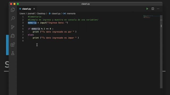The height and width of the screenshot is (95, 170).
Task: Click the clase1.py breadcrumb
Action: click(x=56, y=13)
